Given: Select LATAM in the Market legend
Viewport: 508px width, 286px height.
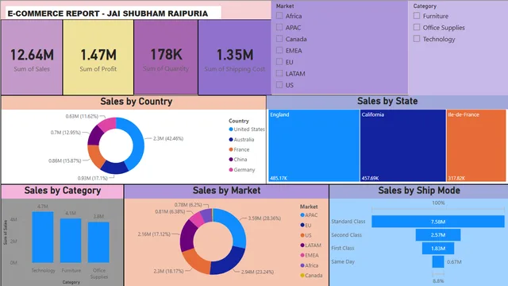Looking at the screenshot, I should (310, 245).
